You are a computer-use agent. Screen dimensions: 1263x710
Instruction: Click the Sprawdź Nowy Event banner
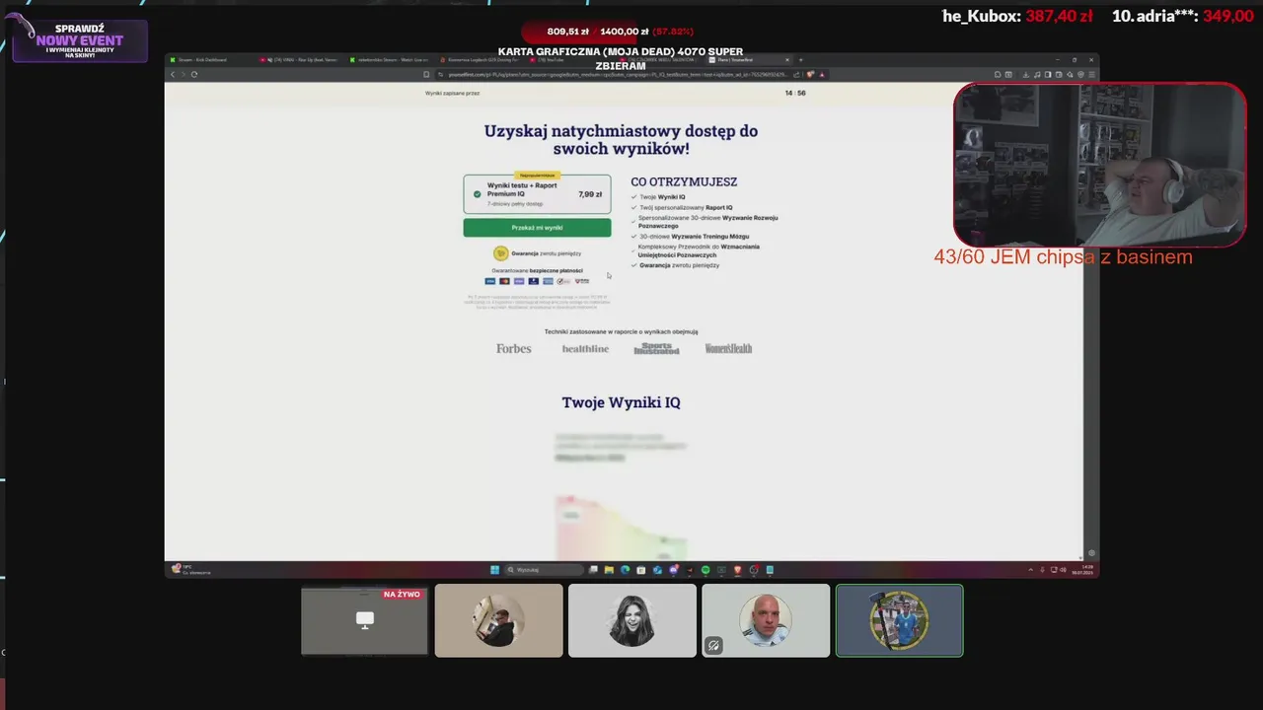coord(80,40)
